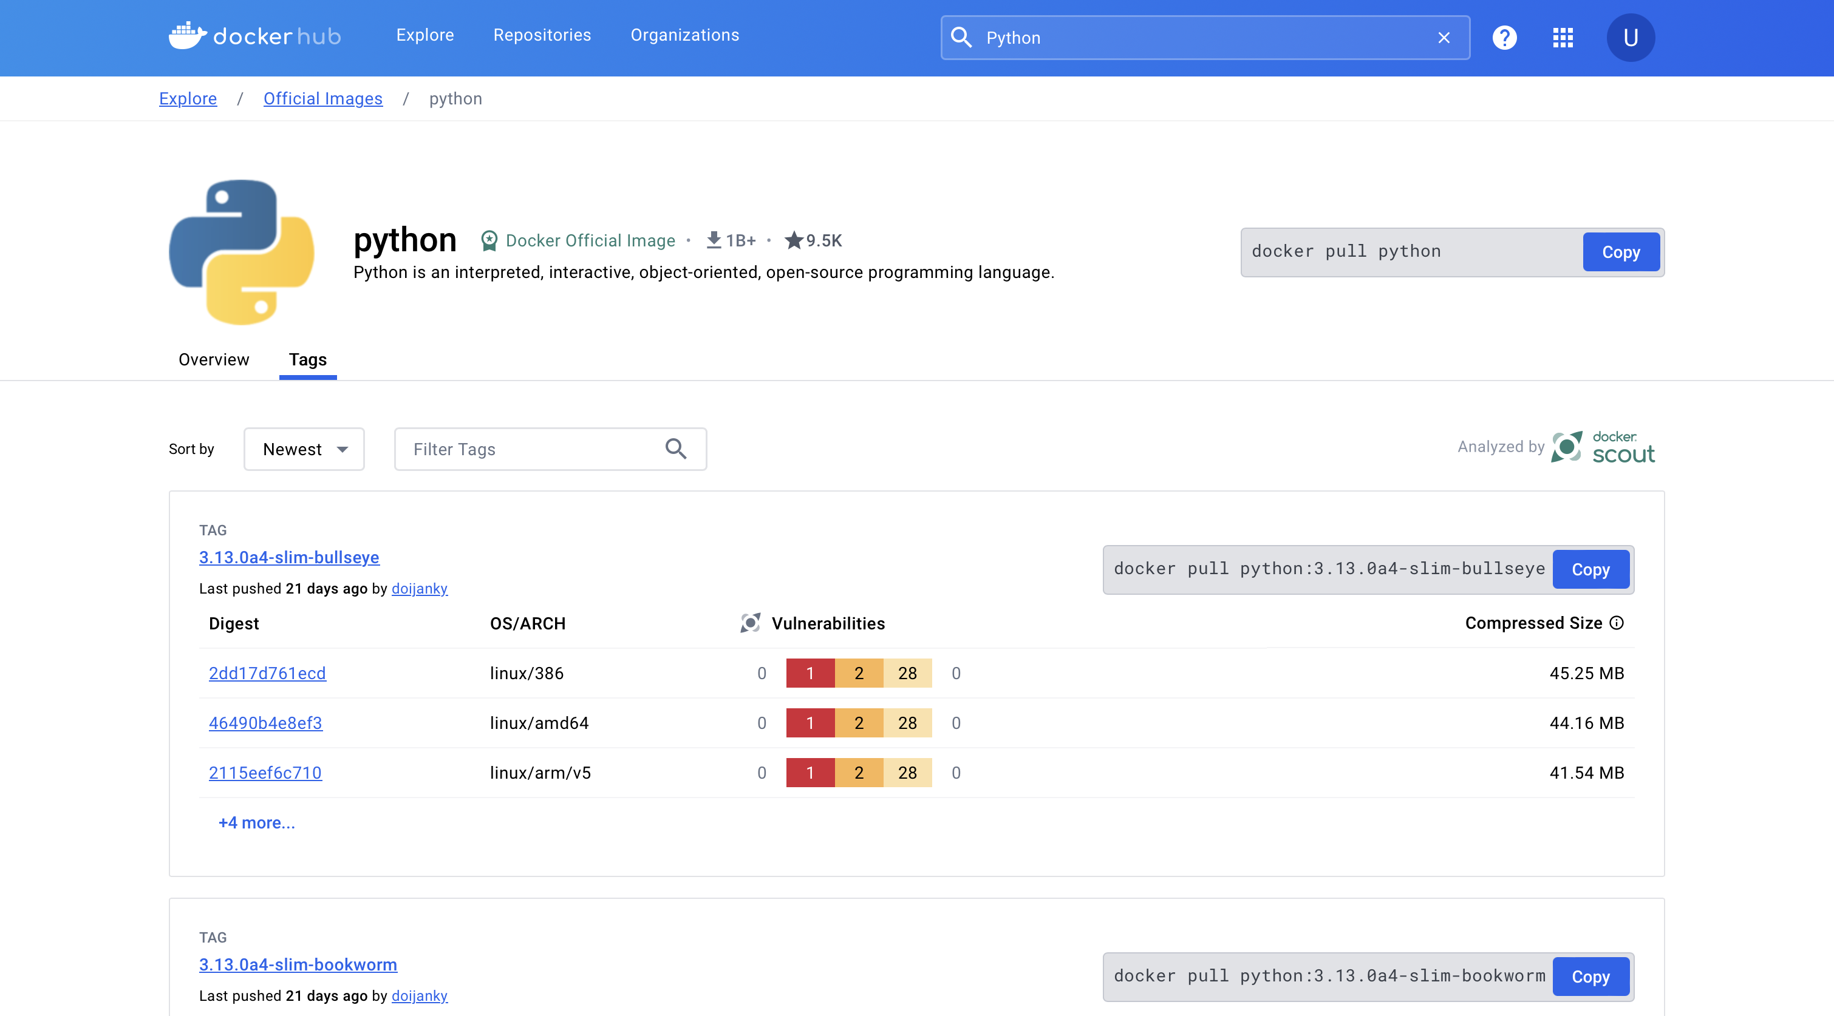Click the orange medium box for linux/386
The height and width of the screenshot is (1016, 1834).
[859, 673]
